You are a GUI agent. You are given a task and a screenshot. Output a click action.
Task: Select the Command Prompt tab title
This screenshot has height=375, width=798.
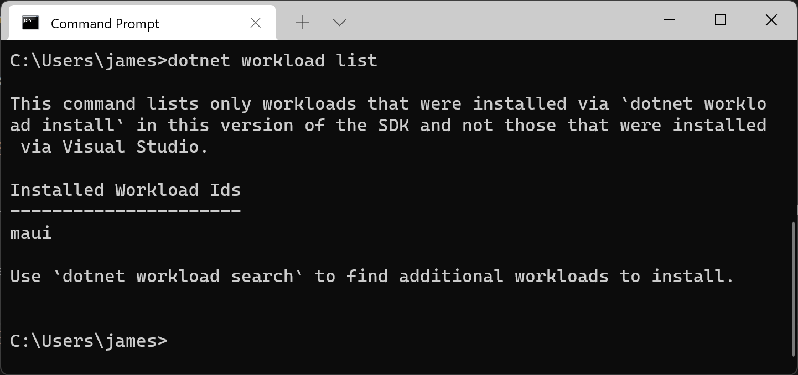point(105,24)
